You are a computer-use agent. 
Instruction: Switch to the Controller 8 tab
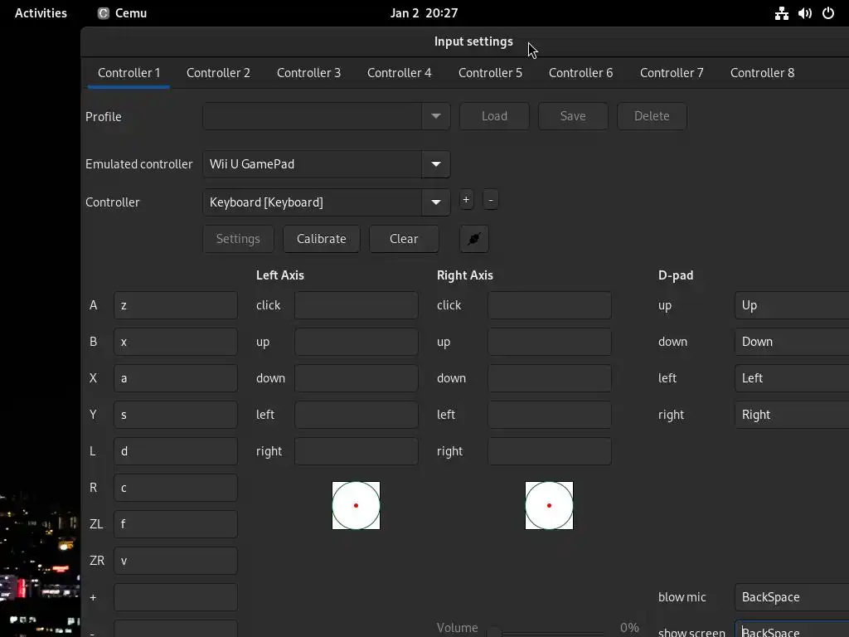click(x=762, y=73)
